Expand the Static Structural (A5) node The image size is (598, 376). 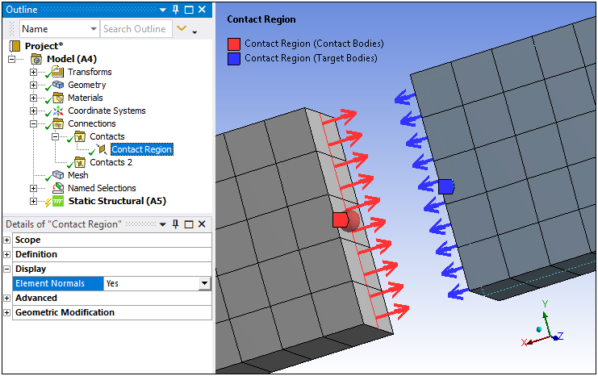coord(33,201)
